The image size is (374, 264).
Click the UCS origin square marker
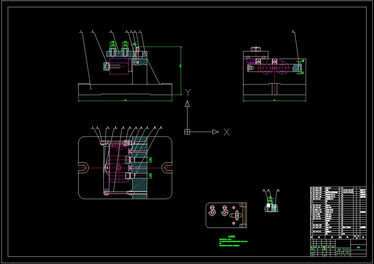pyautogui.click(x=187, y=132)
